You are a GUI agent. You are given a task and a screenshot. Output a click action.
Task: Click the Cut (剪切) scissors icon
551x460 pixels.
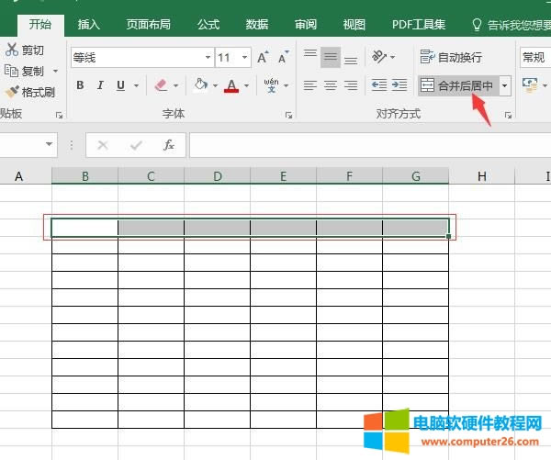(12, 50)
